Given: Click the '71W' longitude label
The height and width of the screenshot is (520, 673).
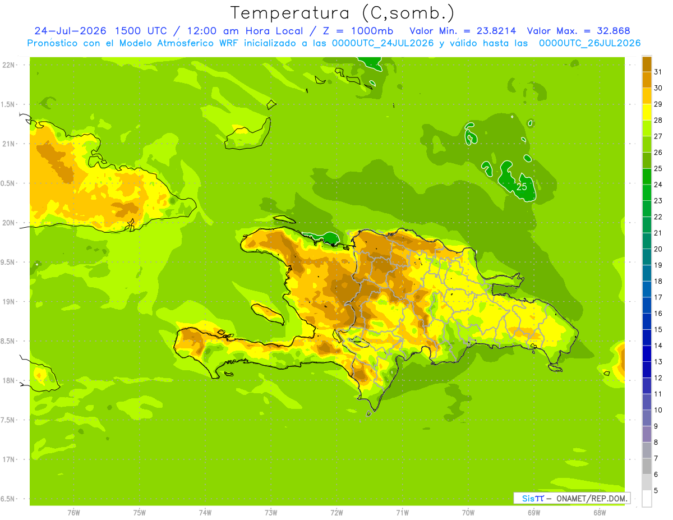Looking at the screenshot, I should pos(402,513).
